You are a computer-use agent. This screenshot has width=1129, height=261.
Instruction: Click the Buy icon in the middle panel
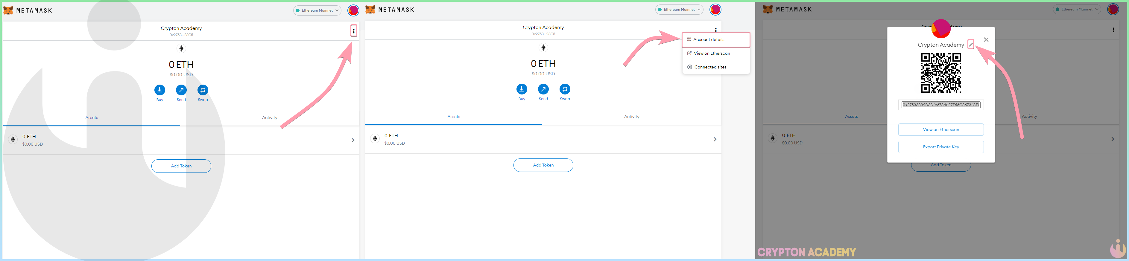pos(522,89)
